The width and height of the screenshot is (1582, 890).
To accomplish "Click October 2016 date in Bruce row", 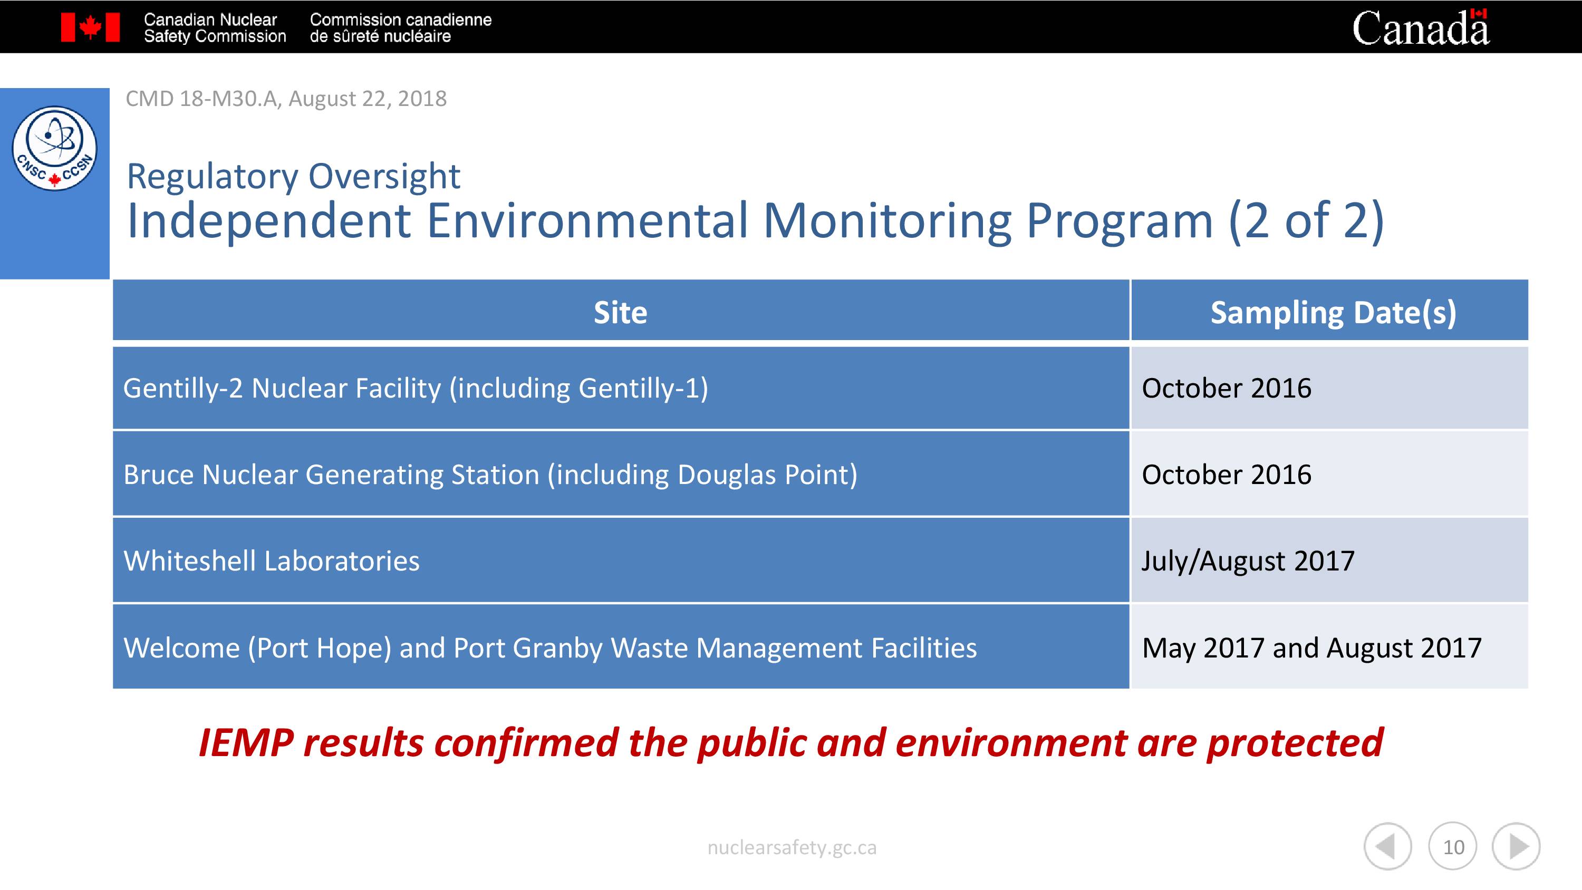I will [x=1329, y=473].
